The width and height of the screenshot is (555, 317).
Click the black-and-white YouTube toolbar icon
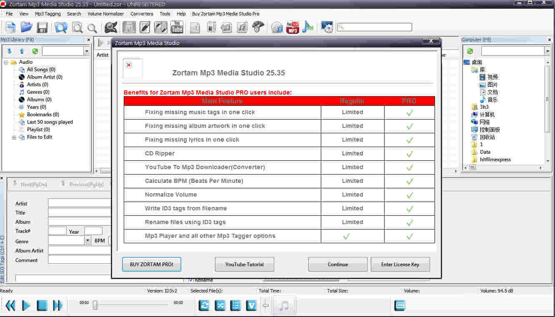(x=177, y=27)
